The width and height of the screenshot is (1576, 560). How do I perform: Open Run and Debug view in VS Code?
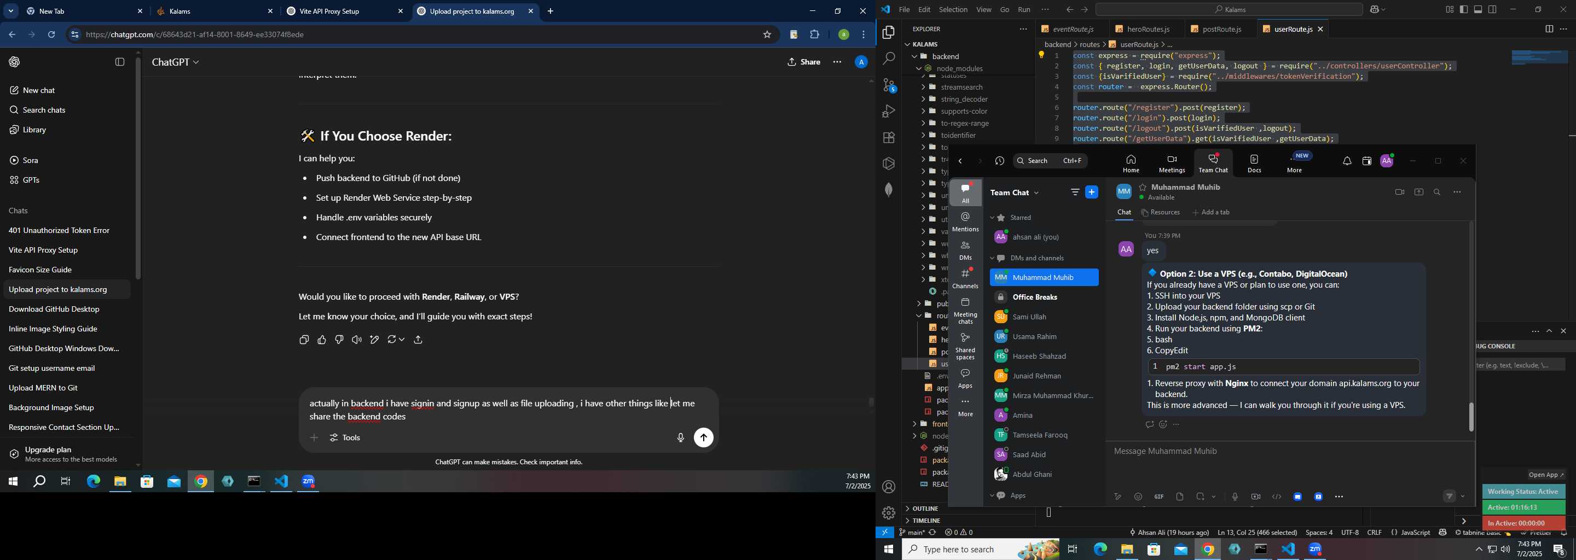pos(889,111)
